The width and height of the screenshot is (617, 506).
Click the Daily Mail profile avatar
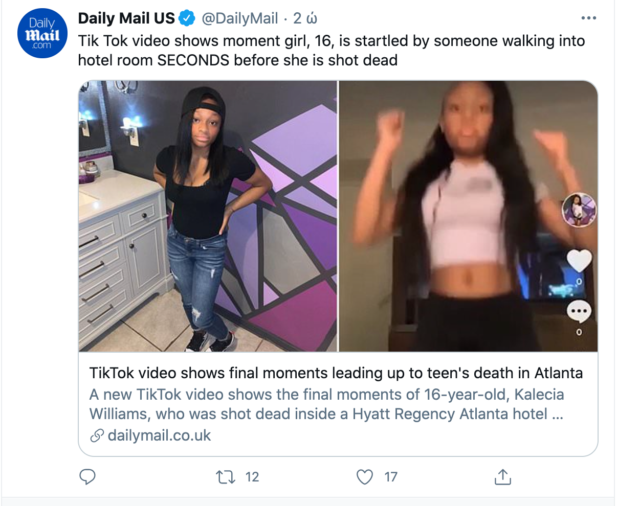point(42,33)
